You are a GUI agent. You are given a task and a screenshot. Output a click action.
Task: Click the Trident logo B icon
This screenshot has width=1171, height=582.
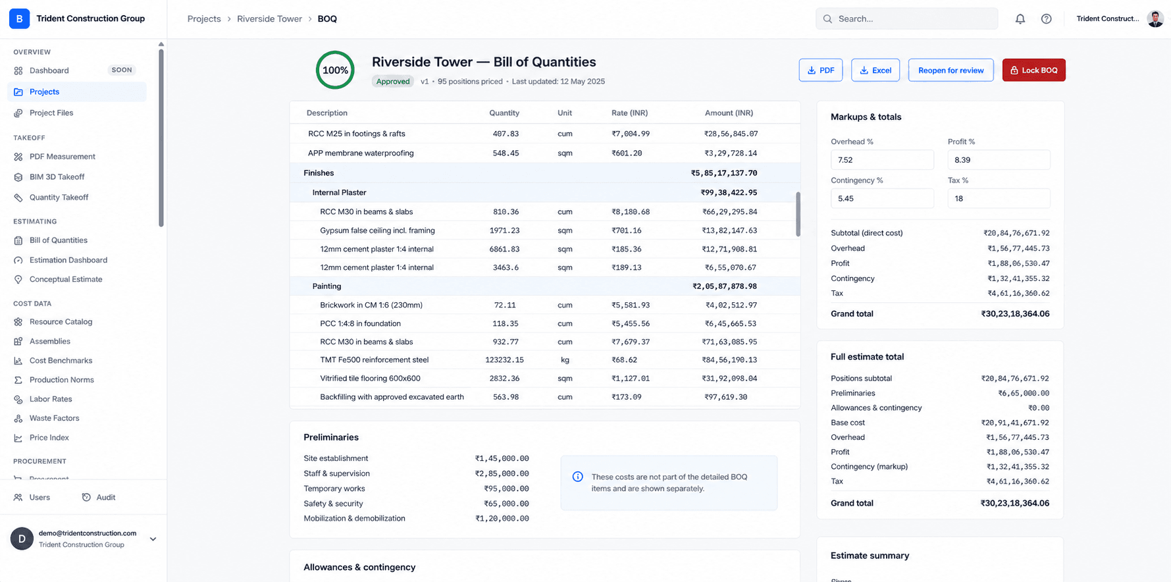click(19, 18)
